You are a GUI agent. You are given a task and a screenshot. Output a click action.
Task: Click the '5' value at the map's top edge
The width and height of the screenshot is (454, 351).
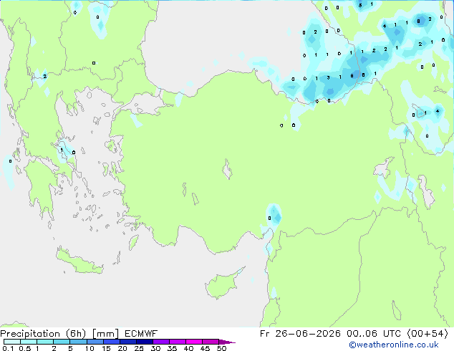point(360,5)
